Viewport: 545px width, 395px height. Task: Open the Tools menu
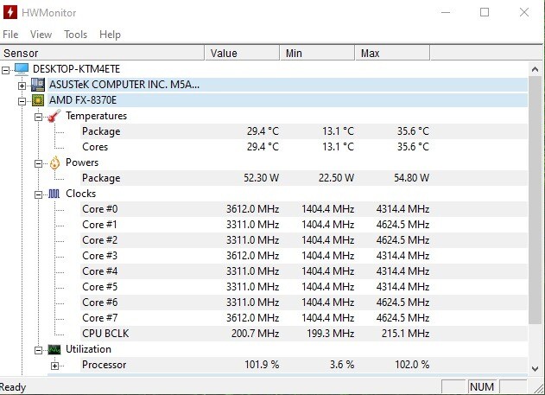[x=75, y=35]
